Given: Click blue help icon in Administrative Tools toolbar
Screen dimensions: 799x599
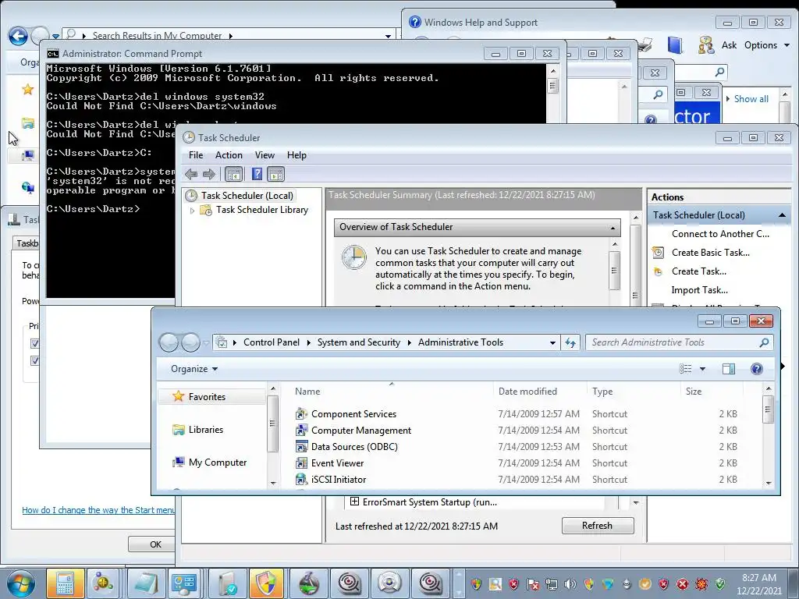Looking at the screenshot, I should coord(757,369).
